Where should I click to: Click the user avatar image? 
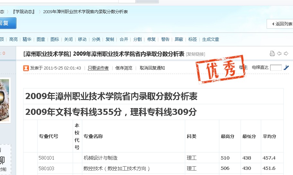[5, 100]
